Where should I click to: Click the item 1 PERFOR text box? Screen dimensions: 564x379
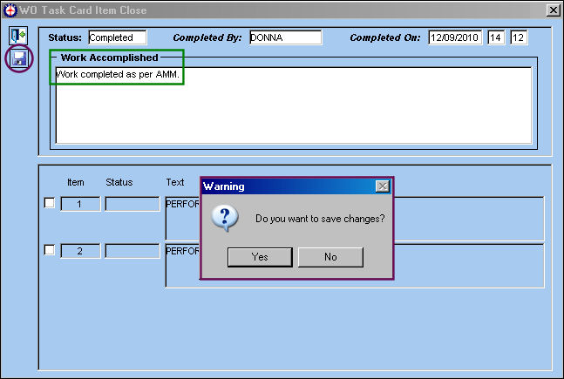coord(355,219)
